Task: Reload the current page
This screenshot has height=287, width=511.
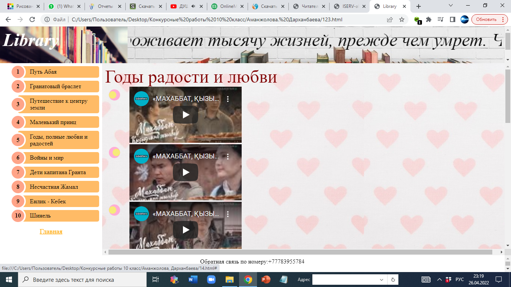Action: tap(32, 19)
